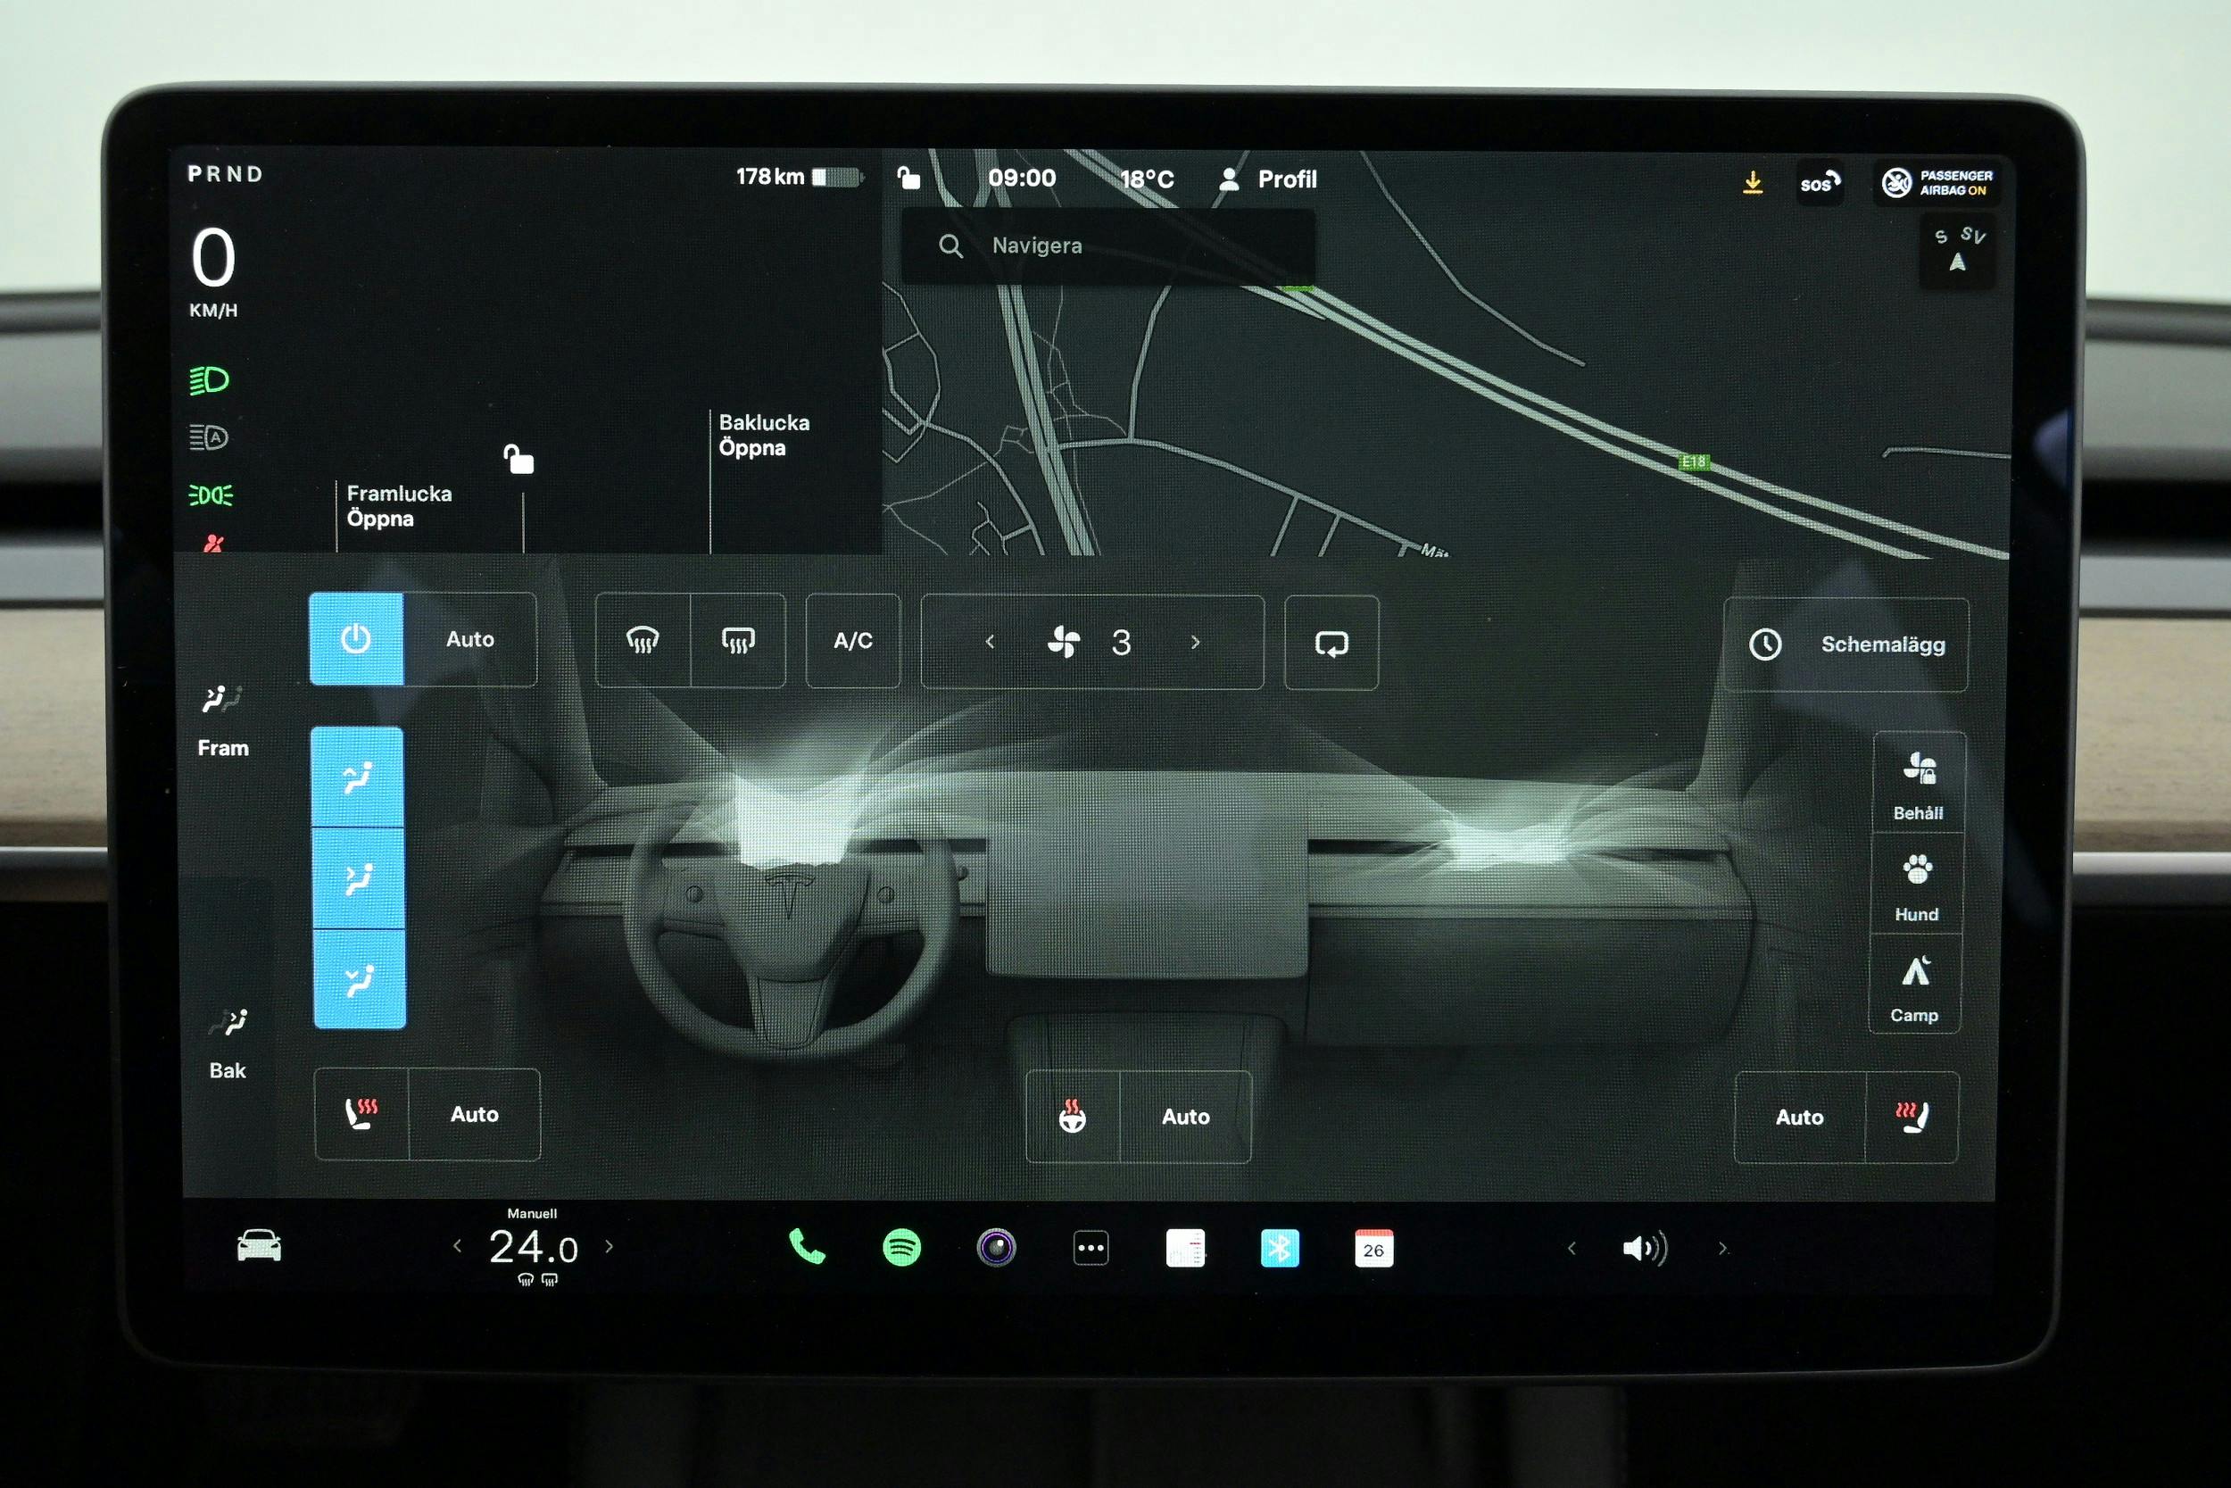Screen dimensions: 2231x1488
Task: Tap the PRND gear indicator
Action: pyautogui.click(x=225, y=174)
